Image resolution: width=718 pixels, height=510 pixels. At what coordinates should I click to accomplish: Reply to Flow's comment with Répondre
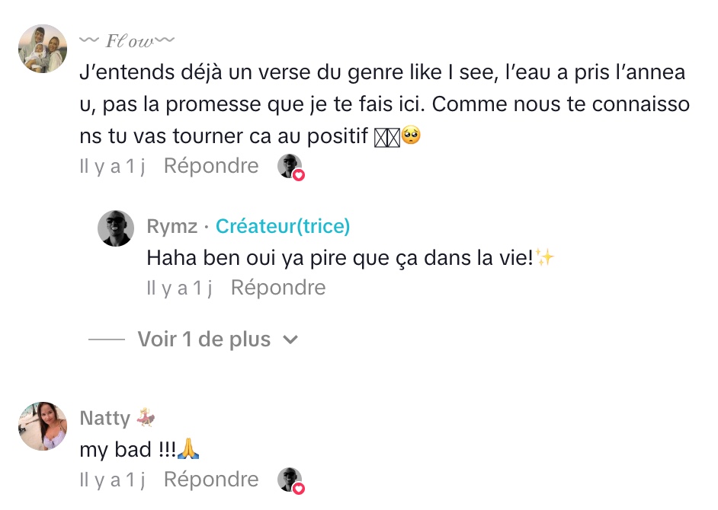[211, 165]
